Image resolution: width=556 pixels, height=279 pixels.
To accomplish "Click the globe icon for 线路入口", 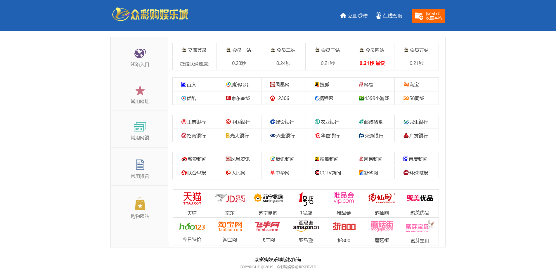I will point(140,53).
